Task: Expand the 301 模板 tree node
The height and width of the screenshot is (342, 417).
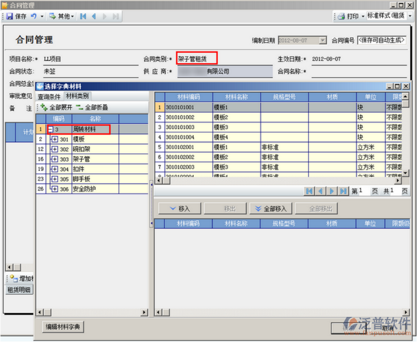Action: [55, 139]
